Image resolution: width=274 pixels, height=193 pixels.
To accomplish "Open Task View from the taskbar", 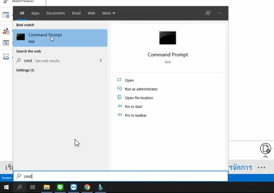I will [x=33, y=187].
